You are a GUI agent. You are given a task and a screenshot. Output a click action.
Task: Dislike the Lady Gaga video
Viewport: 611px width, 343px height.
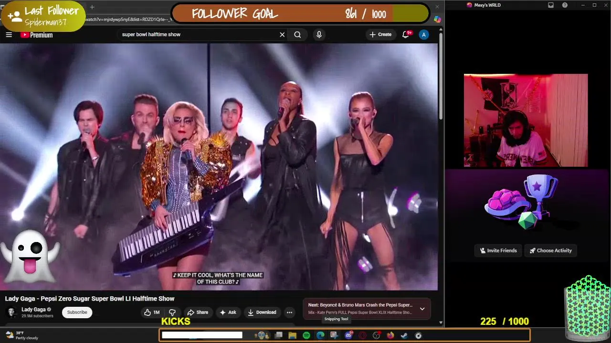tap(172, 313)
